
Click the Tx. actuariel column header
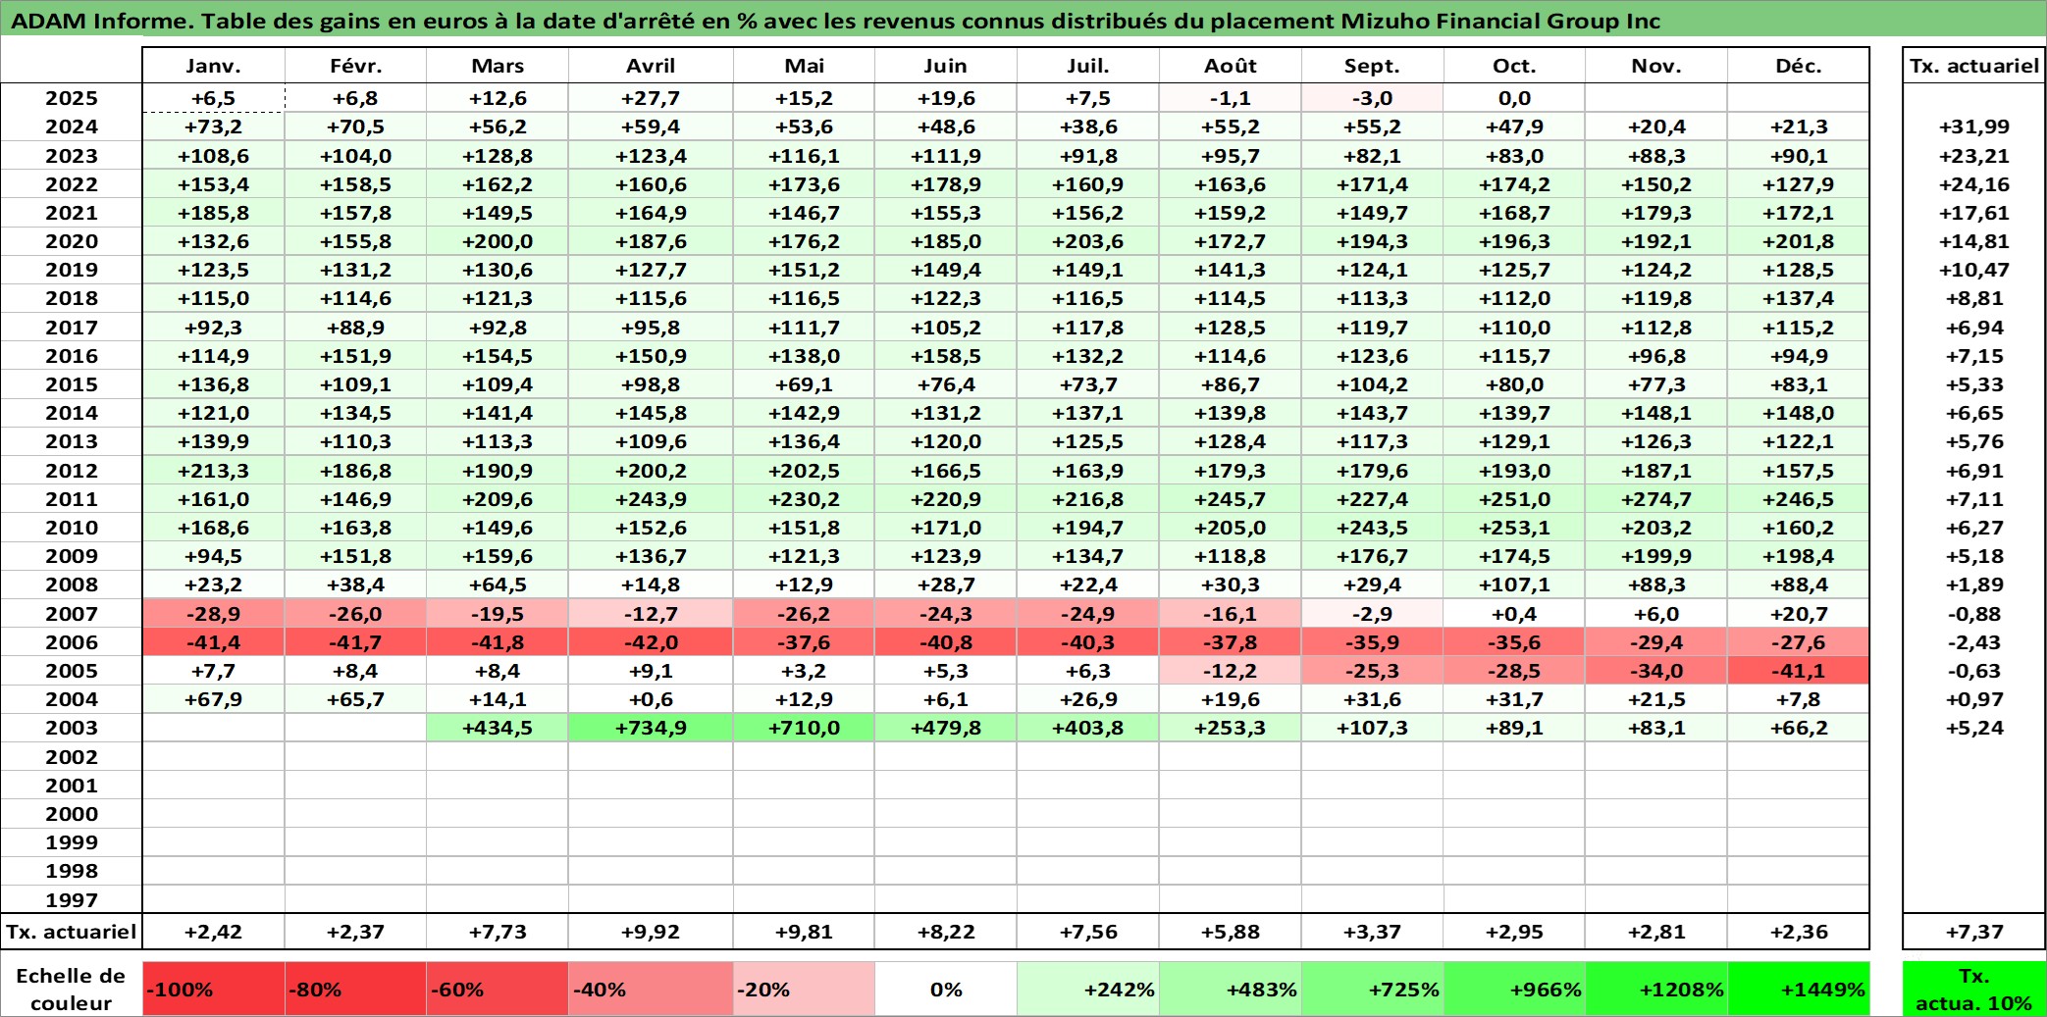click(x=1974, y=66)
